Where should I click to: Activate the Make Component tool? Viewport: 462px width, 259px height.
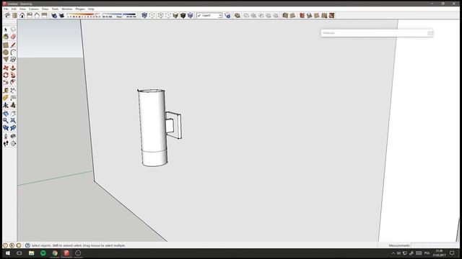13,29
